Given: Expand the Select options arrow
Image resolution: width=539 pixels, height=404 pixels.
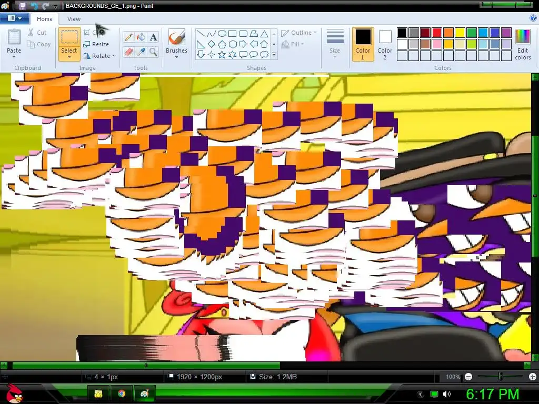Looking at the screenshot, I should [69, 57].
